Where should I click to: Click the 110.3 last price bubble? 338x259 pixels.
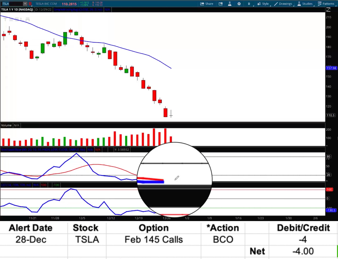coord(330,115)
